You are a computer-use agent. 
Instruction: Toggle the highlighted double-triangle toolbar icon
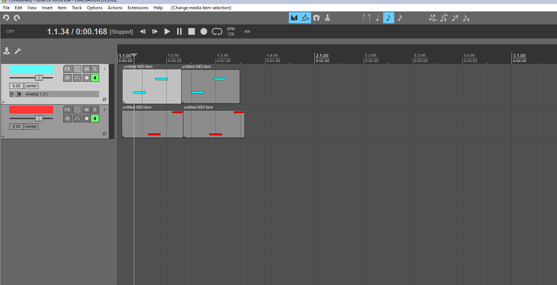294,18
